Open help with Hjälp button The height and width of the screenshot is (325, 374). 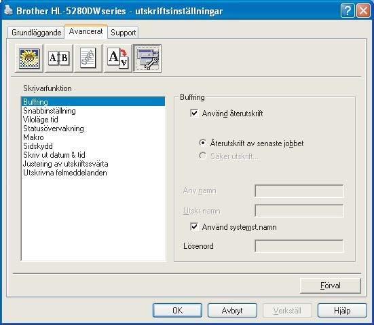tap(342, 311)
